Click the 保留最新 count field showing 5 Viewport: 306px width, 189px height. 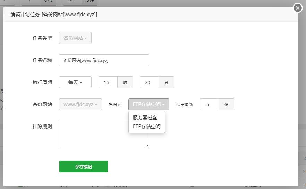click(209, 104)
